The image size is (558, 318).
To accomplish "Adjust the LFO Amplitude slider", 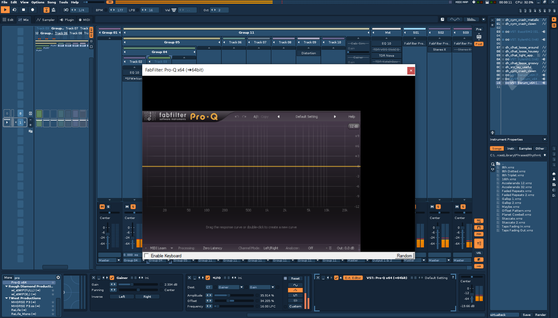I will (234, 295).
